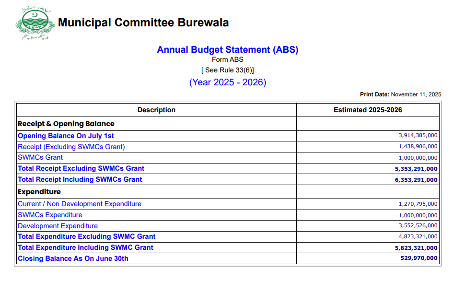Click the Print Date text

400,94
